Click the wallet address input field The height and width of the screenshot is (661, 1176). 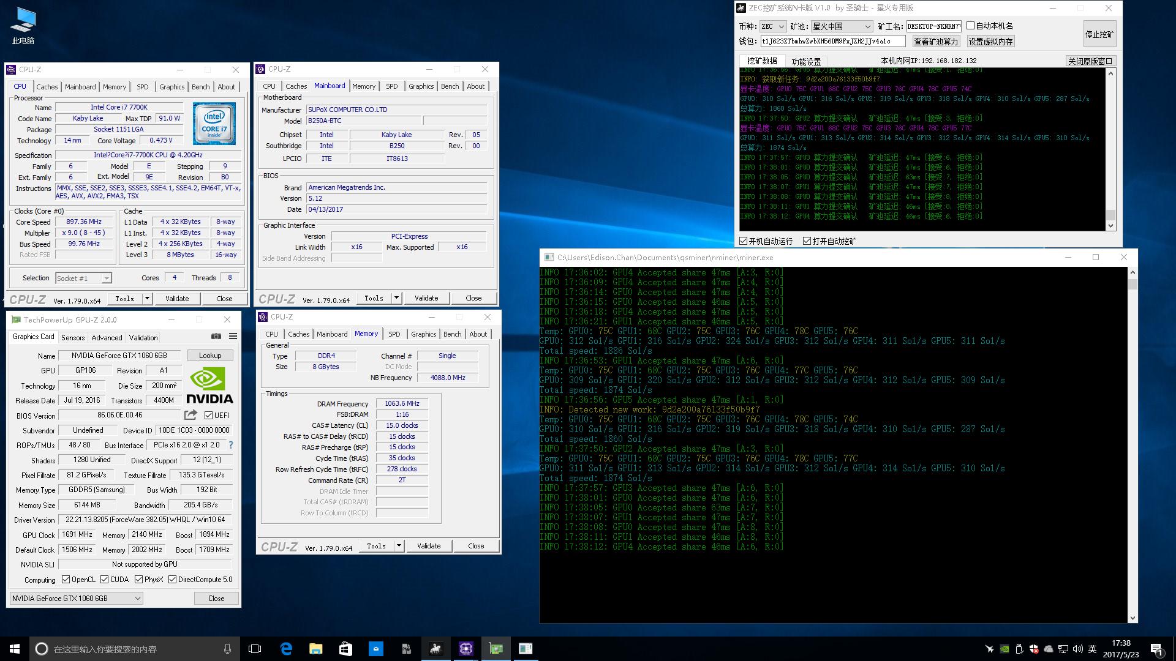[x=832, y=41]
